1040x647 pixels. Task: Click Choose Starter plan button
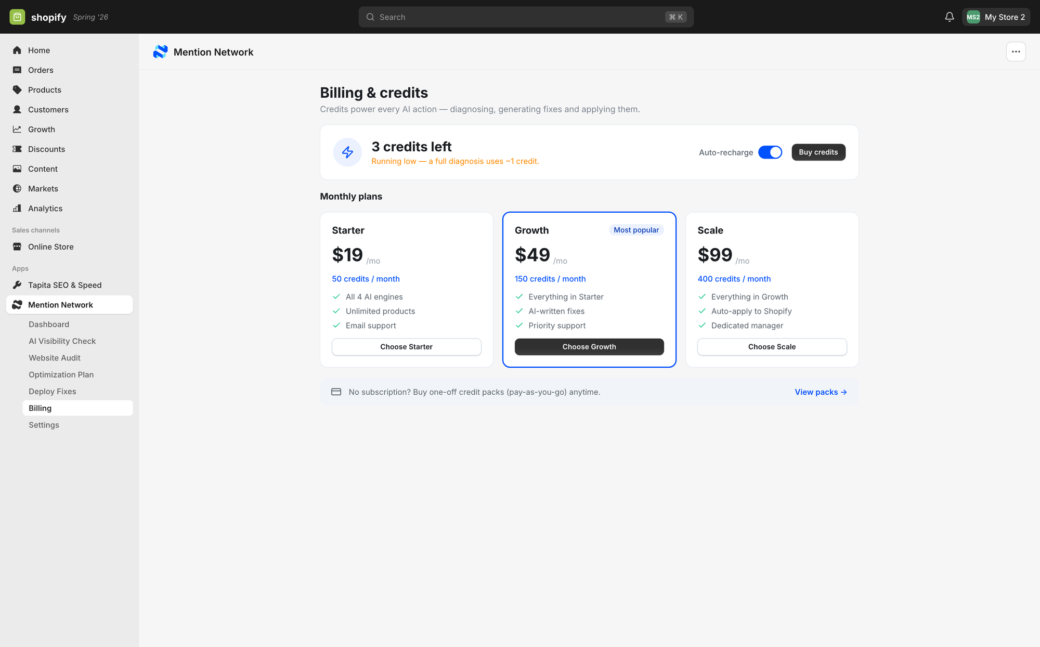coord(406,347)
